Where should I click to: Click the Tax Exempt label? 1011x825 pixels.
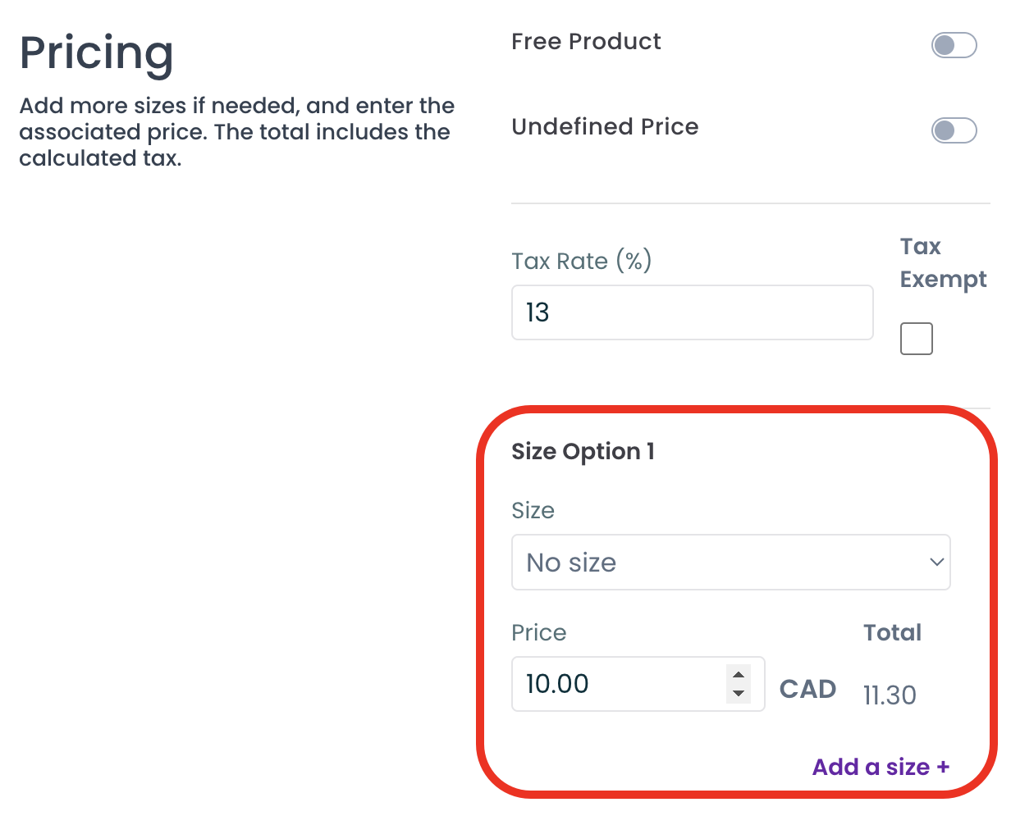pyautogui.click(x=942, y=262)
